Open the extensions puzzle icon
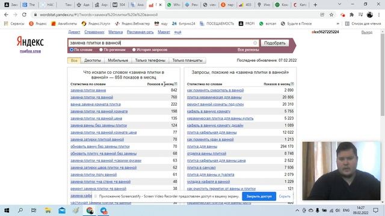This screenshot has height=216, width=385. [x=351, y=14]
